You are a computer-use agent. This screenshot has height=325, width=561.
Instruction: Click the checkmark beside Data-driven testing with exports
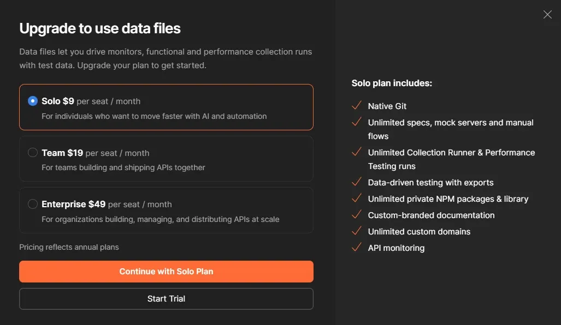coord(357,182)
